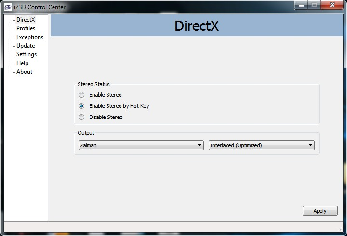The height and width of the screenshot is (236, 347).
Task: Open the Profiles section
Action: (x=26, y=28)
